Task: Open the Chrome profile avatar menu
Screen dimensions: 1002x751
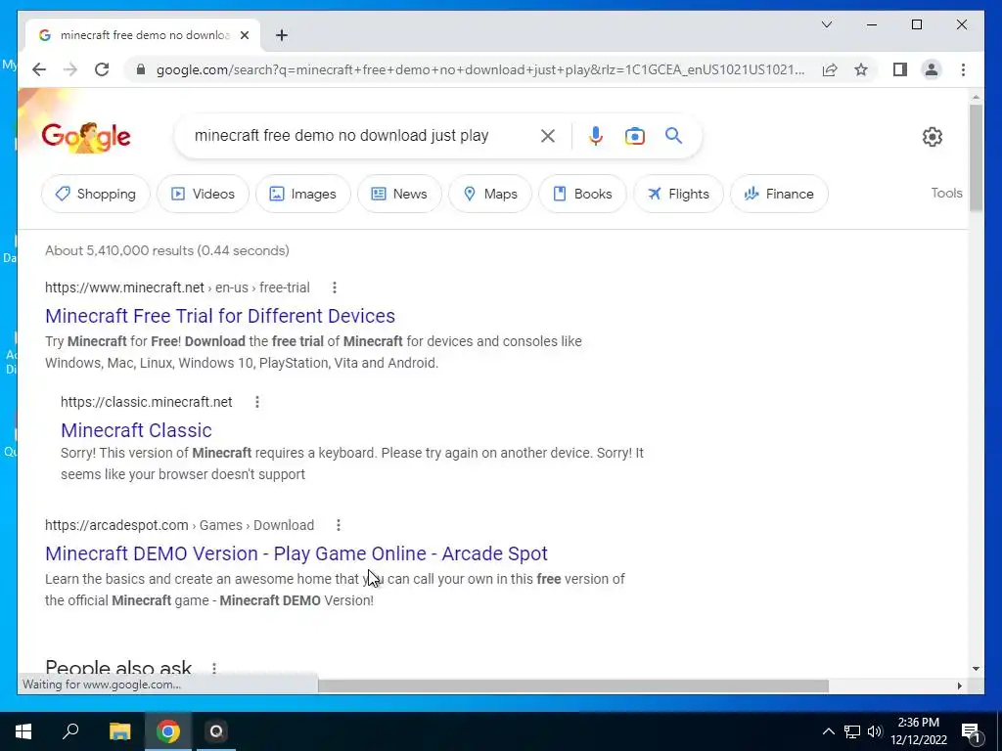Action: [932, 69]
